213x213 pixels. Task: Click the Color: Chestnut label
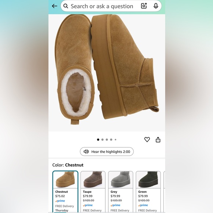(68, 165)
